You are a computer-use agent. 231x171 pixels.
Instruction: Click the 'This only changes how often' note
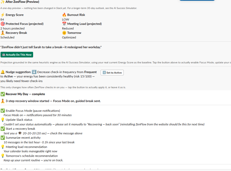[x=63, y=87]
